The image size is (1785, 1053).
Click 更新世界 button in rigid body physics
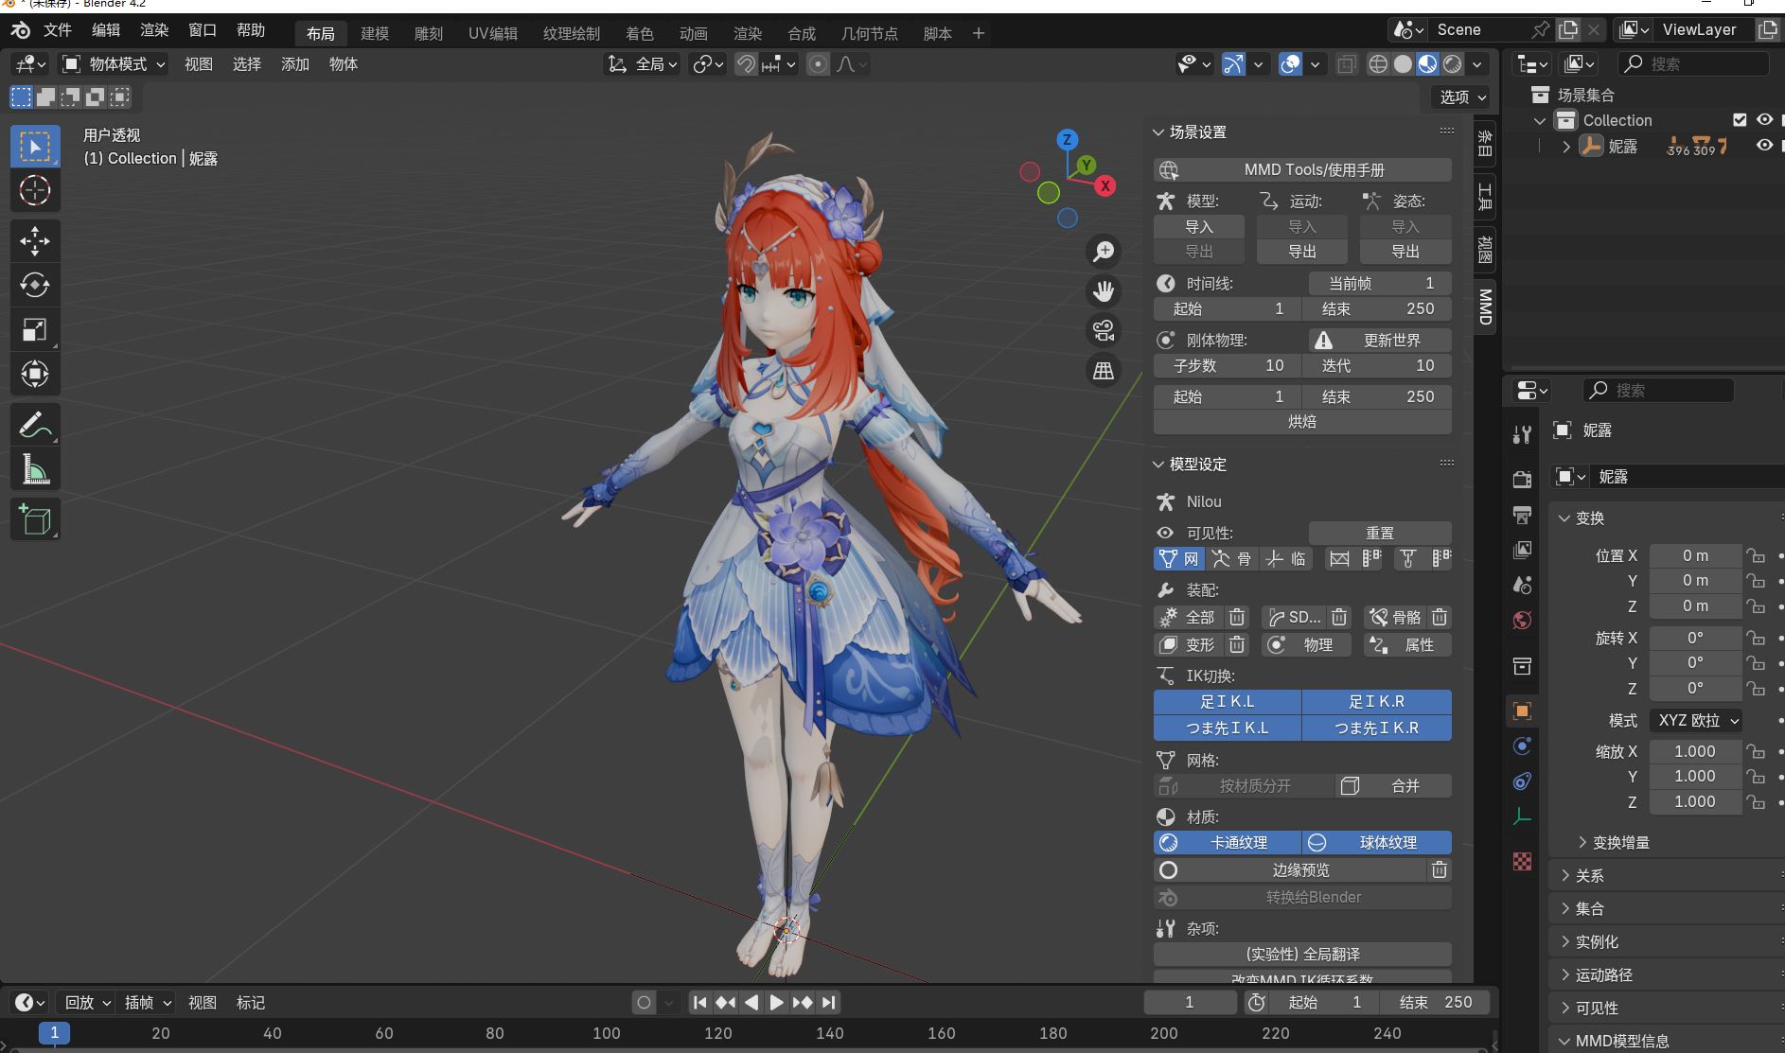point(1380,340)
